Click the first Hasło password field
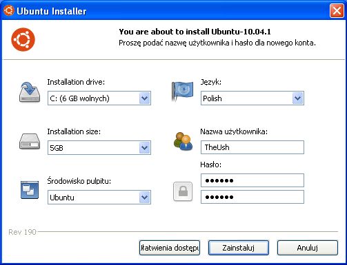 tap(252, 180)
